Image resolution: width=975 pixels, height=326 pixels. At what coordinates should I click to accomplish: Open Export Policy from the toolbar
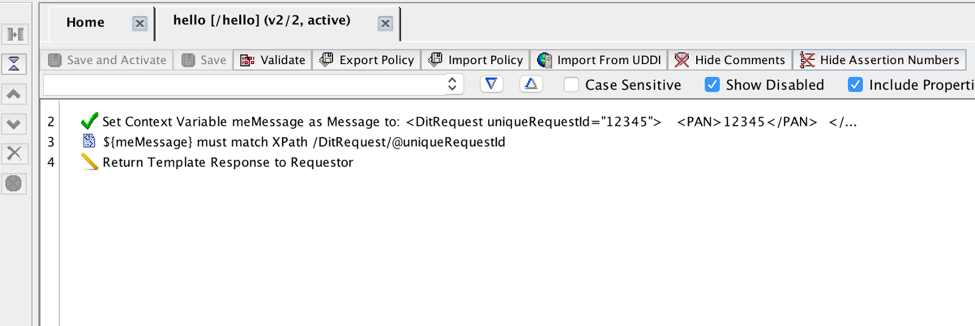tap(367, 60)
